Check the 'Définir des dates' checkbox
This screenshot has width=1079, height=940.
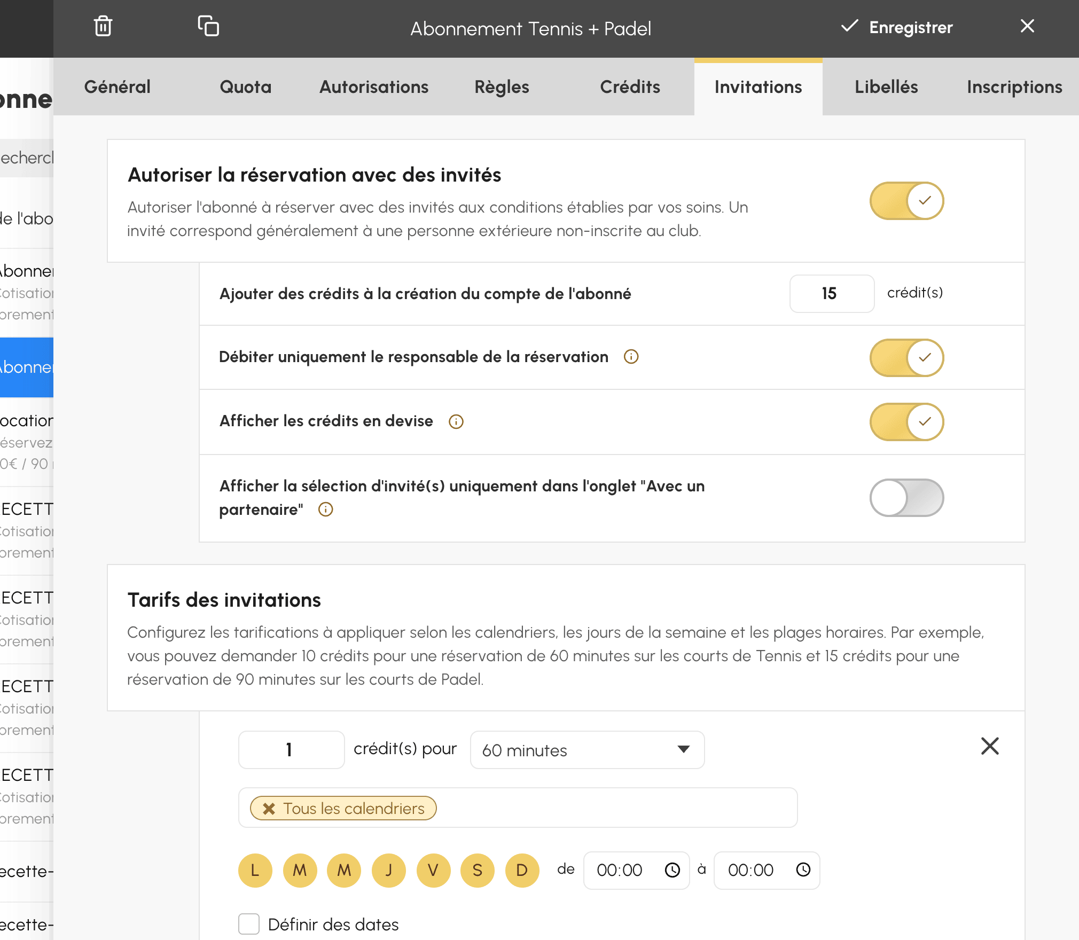[x=249, y=924]
